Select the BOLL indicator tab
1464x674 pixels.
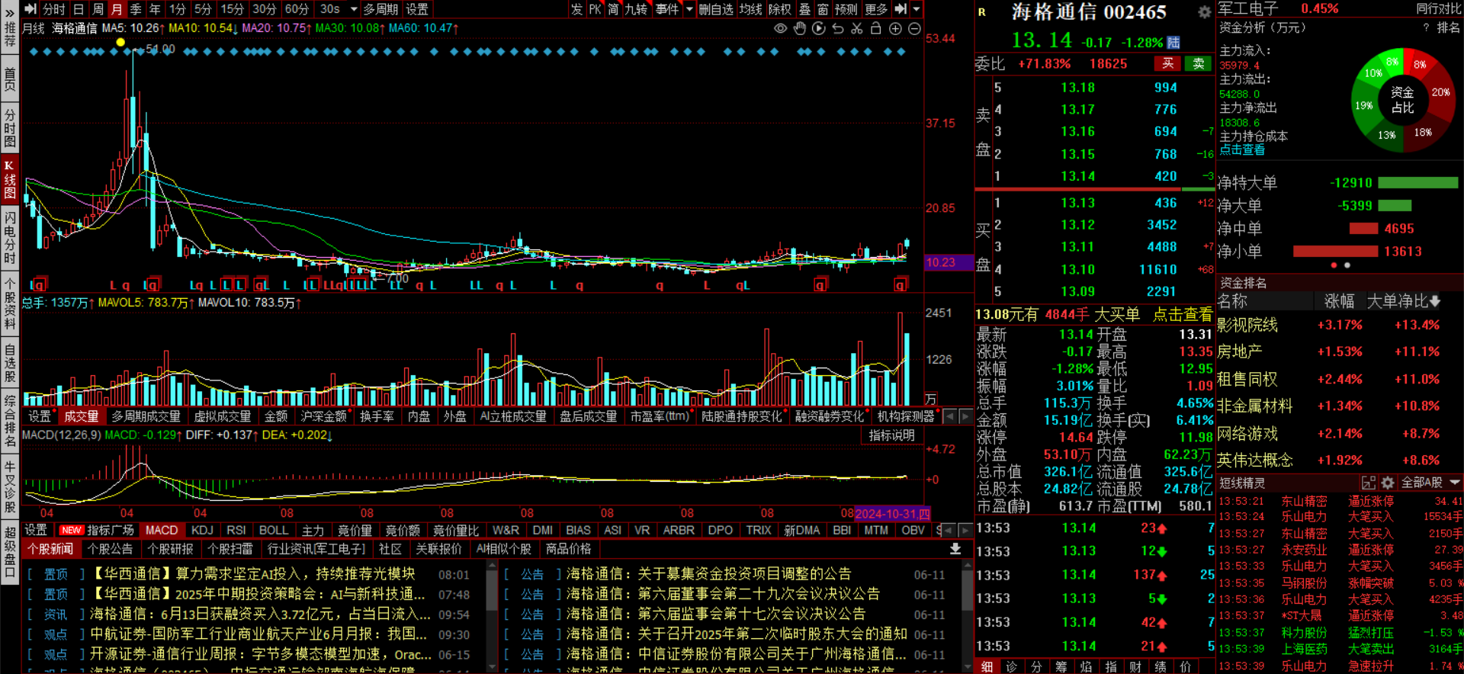coord(273,530)
